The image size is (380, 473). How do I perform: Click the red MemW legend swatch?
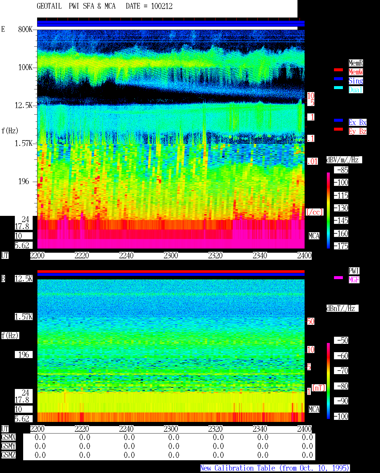[x=338, y=70]
